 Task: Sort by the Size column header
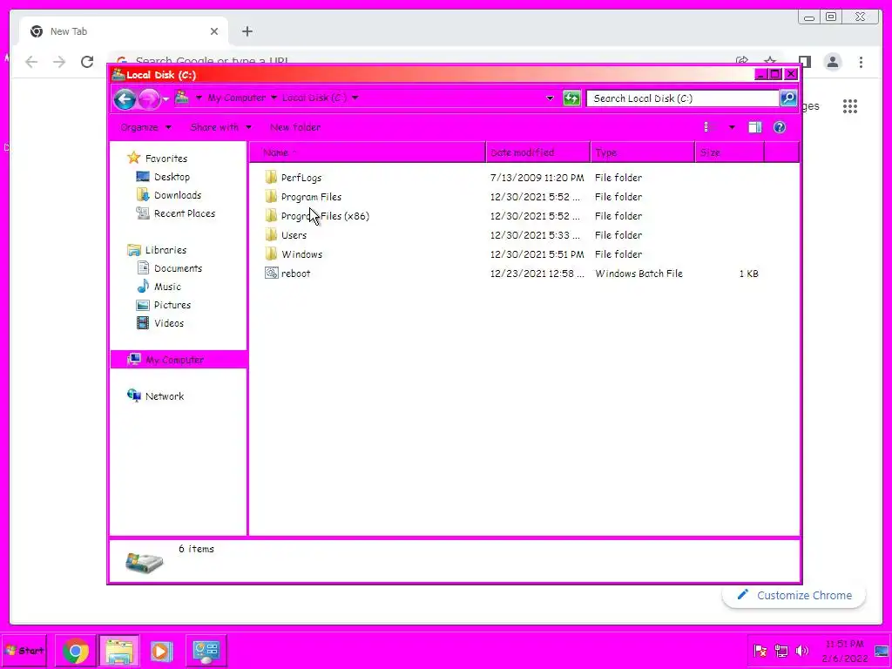click(730, 152)
